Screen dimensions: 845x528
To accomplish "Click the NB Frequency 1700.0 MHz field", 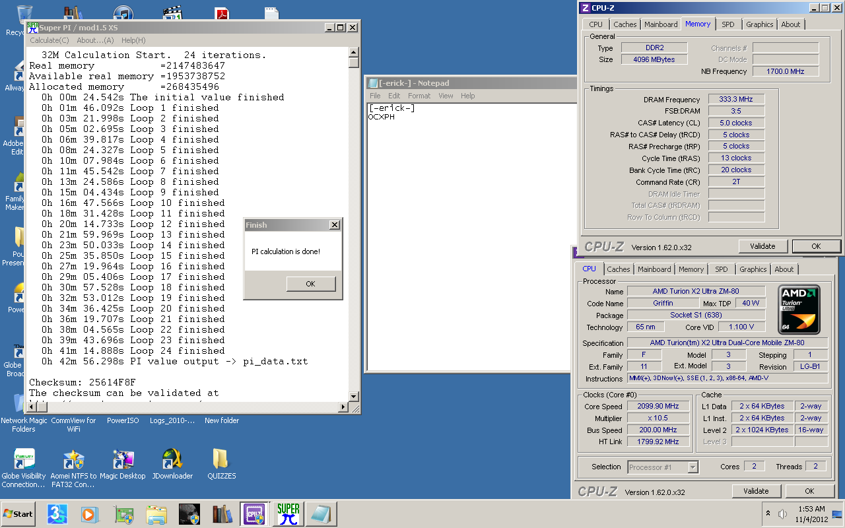I will tap(784, 71).
